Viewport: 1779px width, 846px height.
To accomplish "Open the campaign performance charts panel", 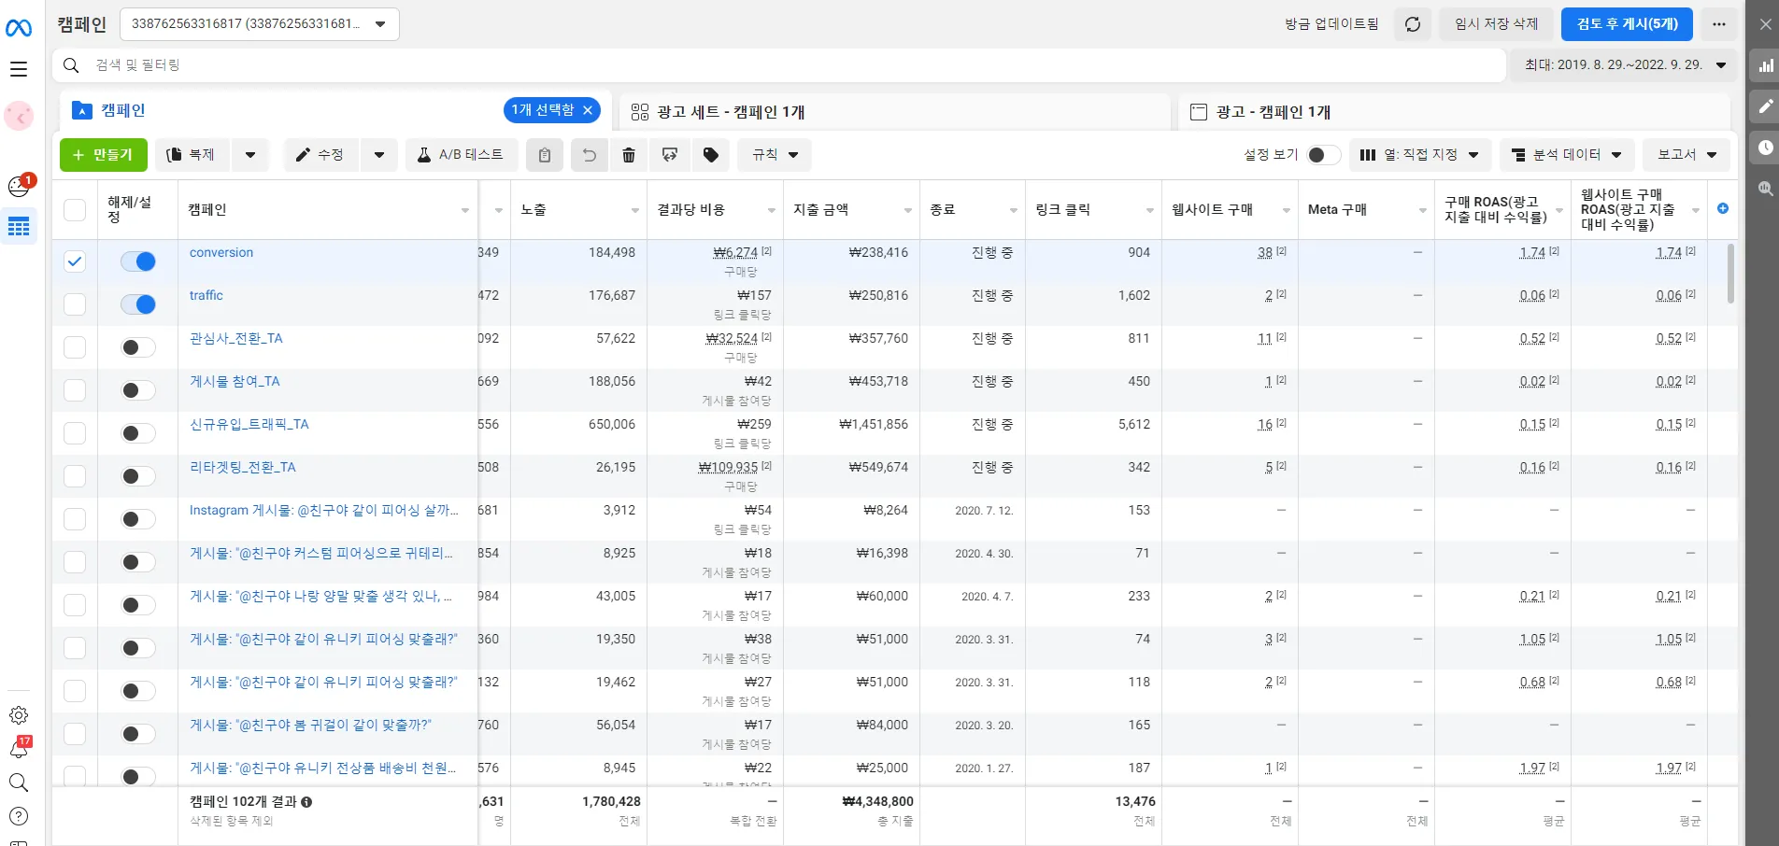I will point(1766,65).
